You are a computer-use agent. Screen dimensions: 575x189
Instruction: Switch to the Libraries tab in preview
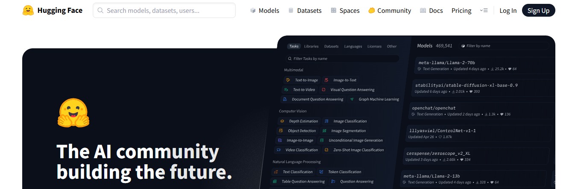(x=311, y=46)
